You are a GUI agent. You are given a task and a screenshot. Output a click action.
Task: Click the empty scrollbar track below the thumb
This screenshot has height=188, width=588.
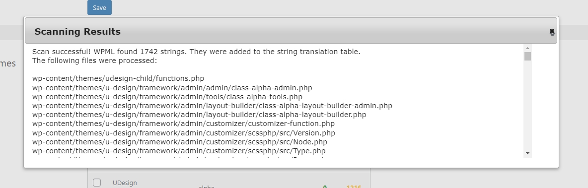527,105
